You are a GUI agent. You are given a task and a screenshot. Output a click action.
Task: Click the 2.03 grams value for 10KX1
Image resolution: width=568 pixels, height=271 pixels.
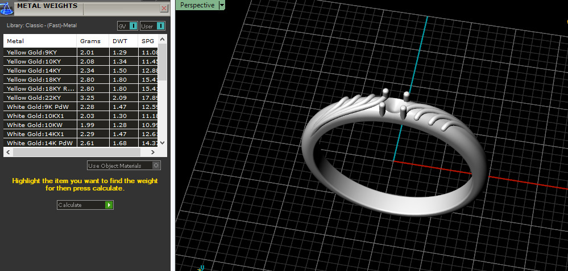point(87,116)
